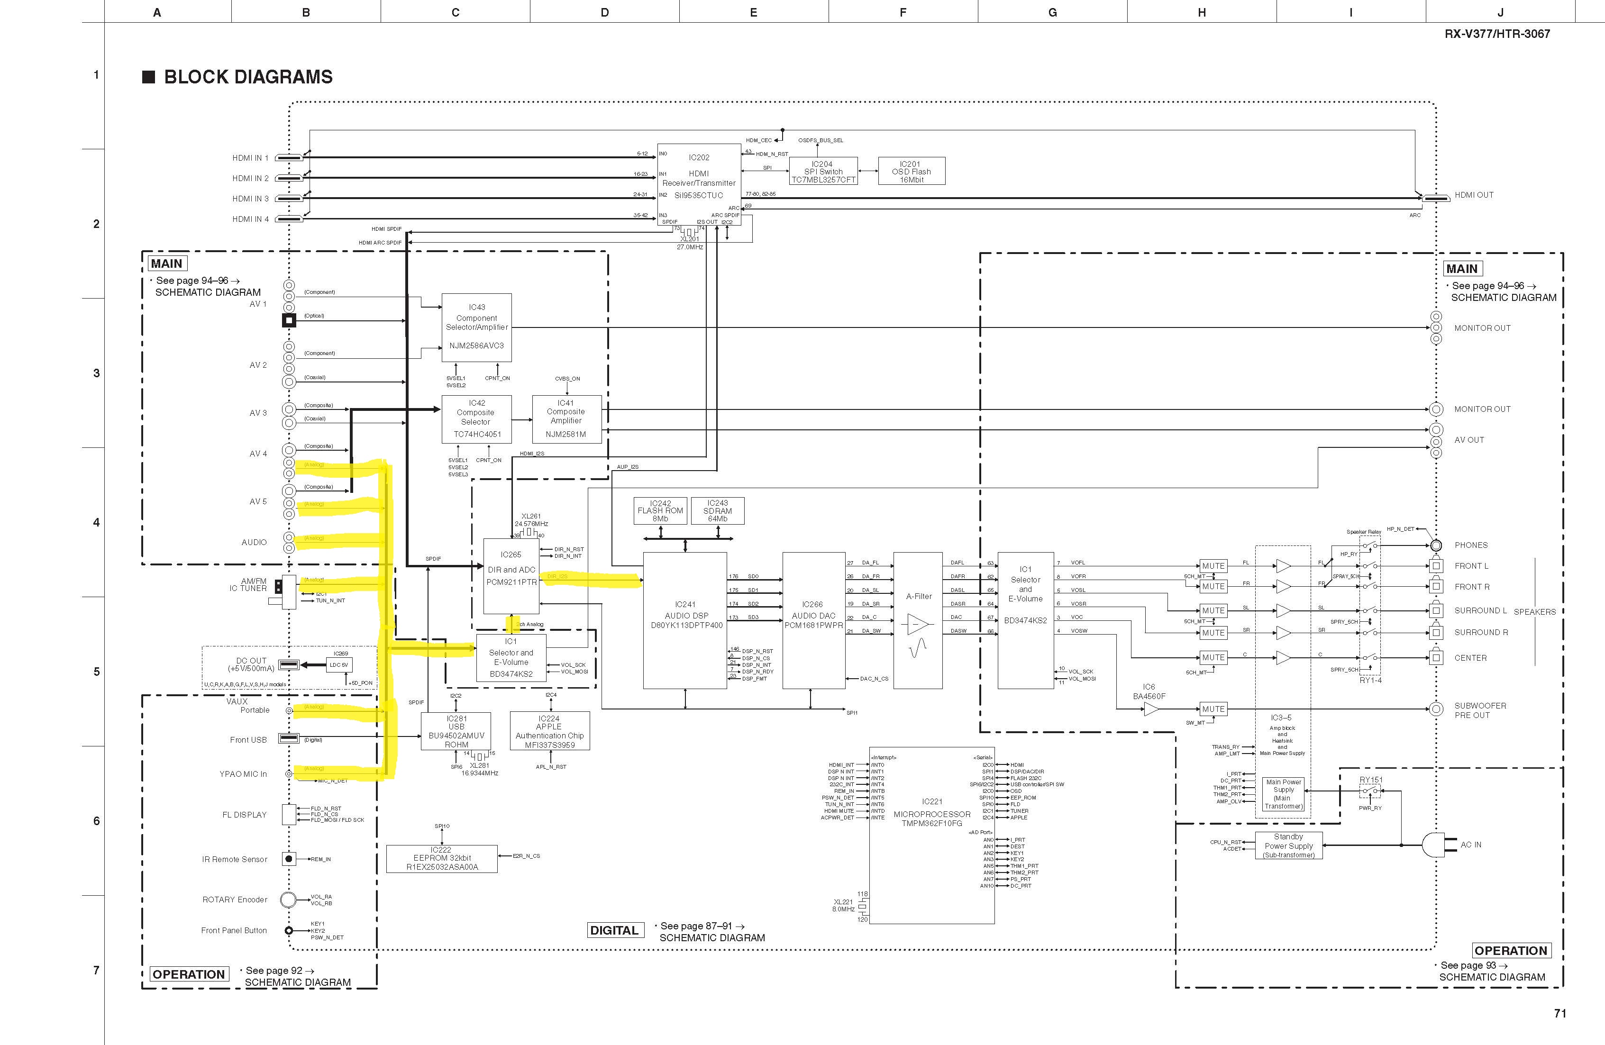Select the Main Power Supply transformer block

coord(1283,794)
